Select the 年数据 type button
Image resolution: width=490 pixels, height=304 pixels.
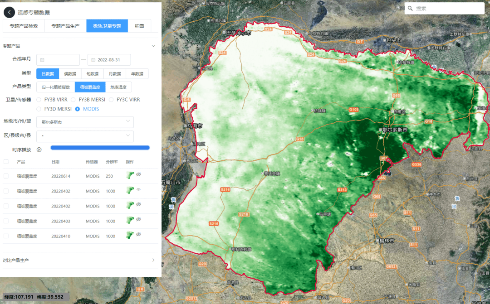[137, 74]
